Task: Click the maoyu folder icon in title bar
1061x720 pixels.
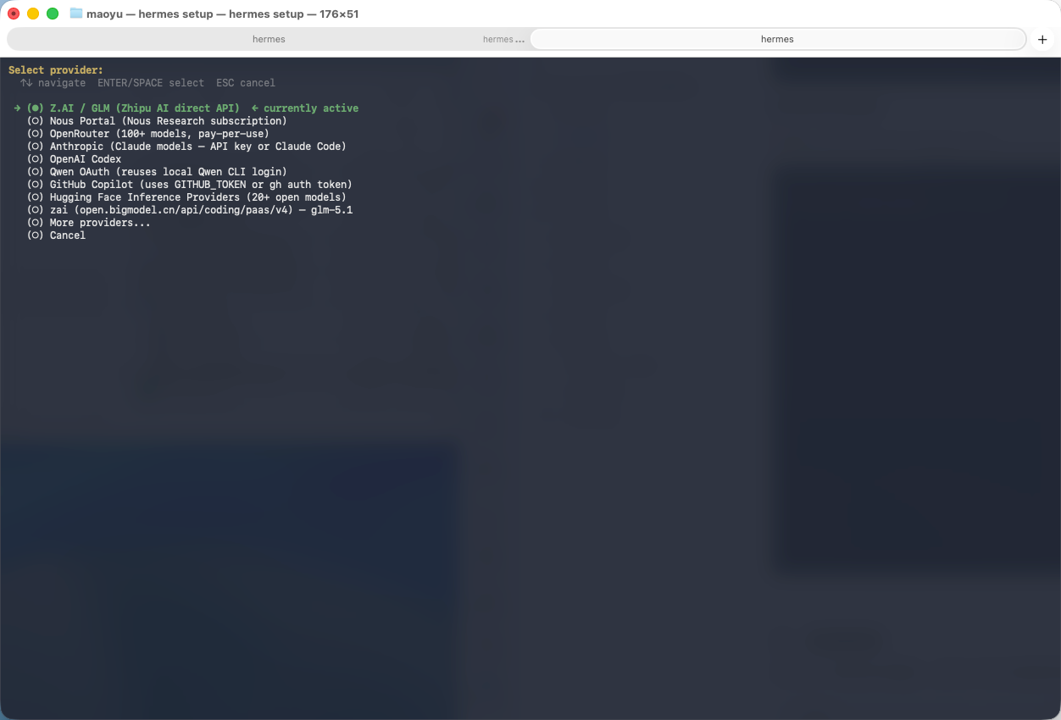Action: click(76, 14)
